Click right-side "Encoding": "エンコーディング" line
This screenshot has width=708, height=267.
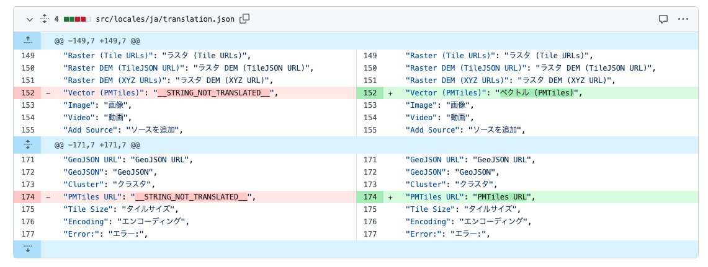[468, 222]
